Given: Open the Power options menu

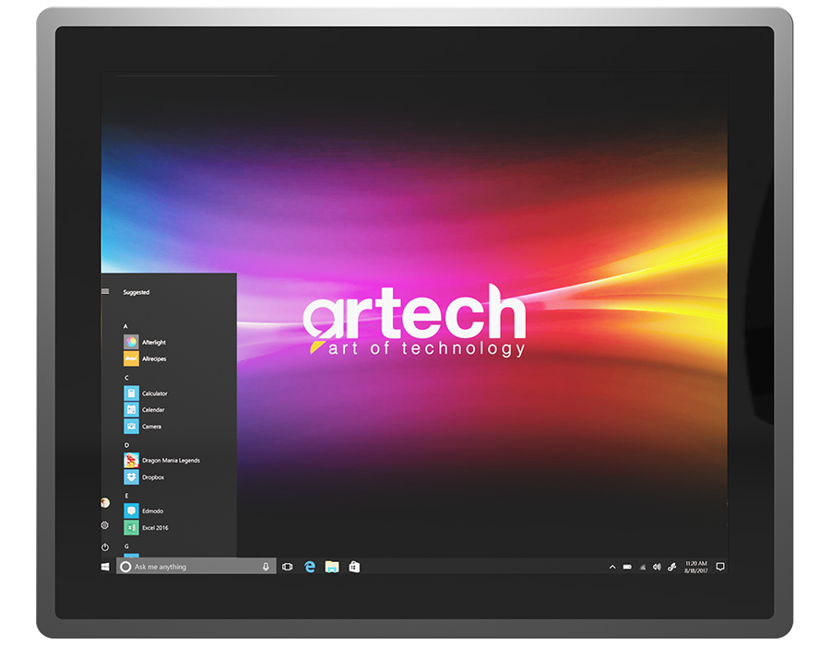Looking at the screenshot, I should tap(105, 547).
